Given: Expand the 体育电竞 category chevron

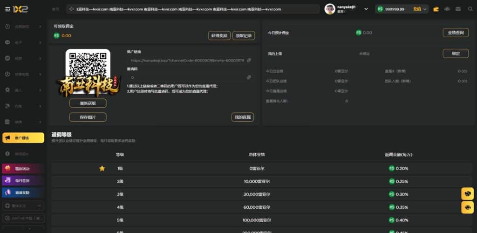Looking at the screenshot, I should 40,74.
